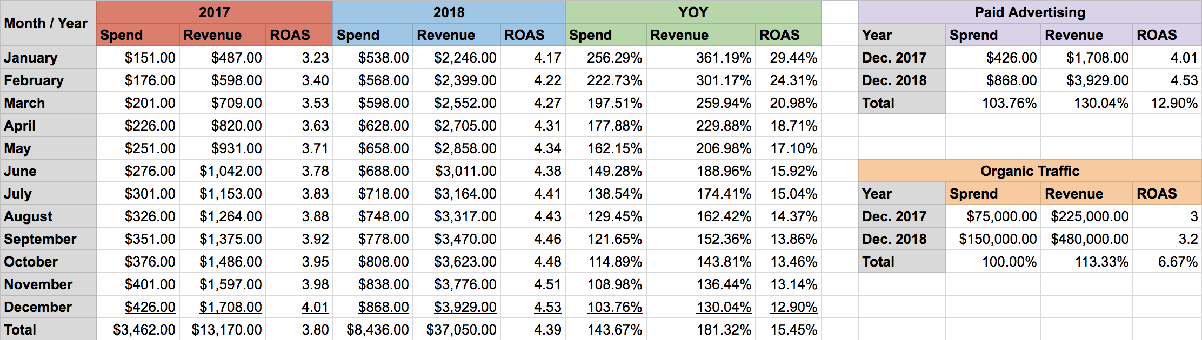Select Organic Traffic spend $75,000.00 cell
Image resolution: width=1202 pixels, height=340 pixels.
(1001, 216)
